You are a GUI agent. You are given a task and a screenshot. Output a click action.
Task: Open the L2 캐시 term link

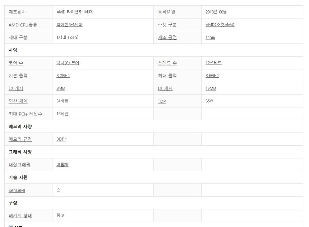[x=16, y=88]
